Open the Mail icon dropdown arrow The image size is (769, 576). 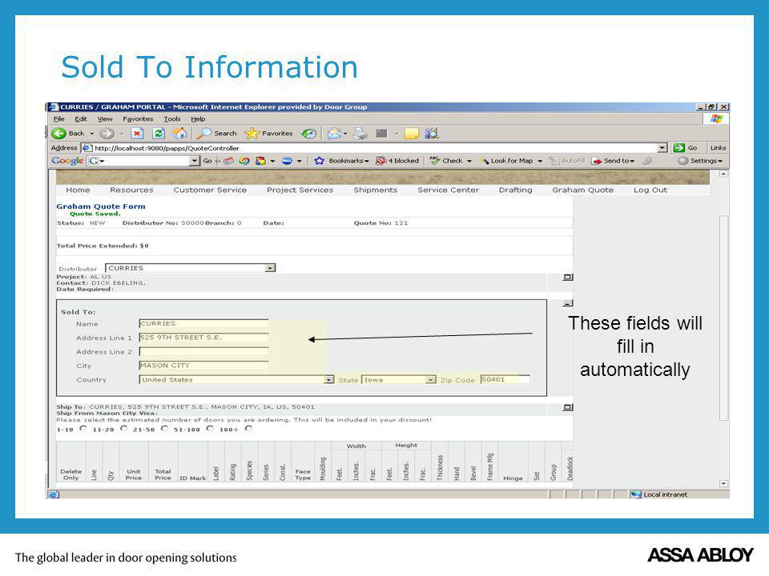click(345, 134)
